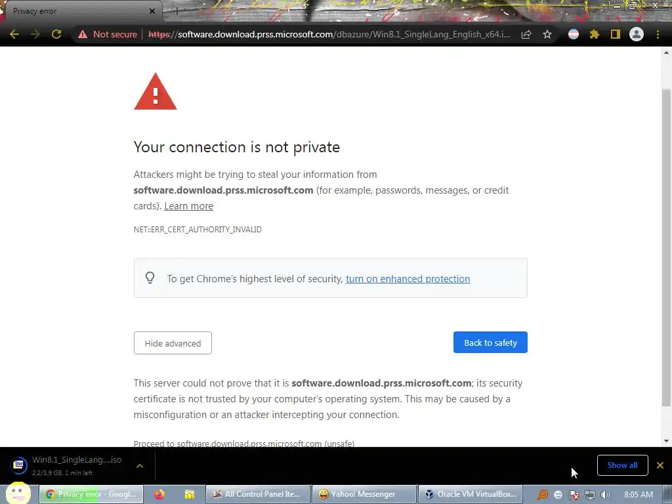Click the scrollbar up arrow
This screenshot has width=672, height=504.
pos(666,52)
